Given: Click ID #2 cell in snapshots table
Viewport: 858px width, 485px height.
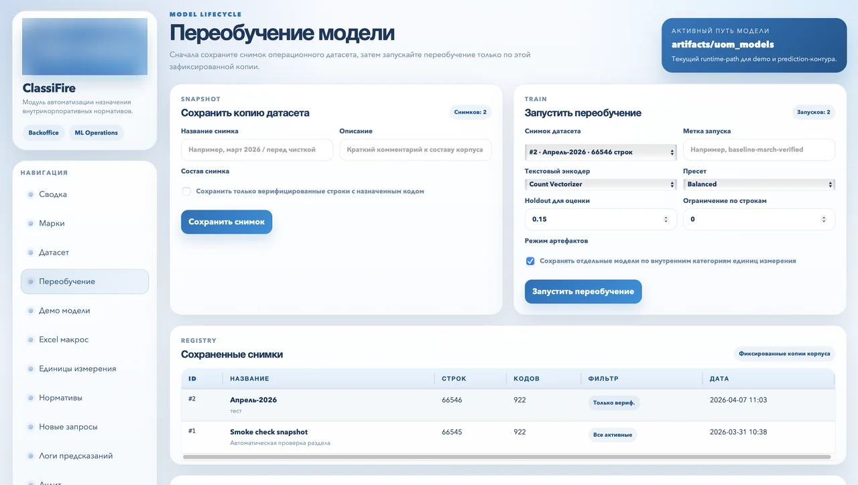Looking at the screenshot, I should tap(192, 399).
